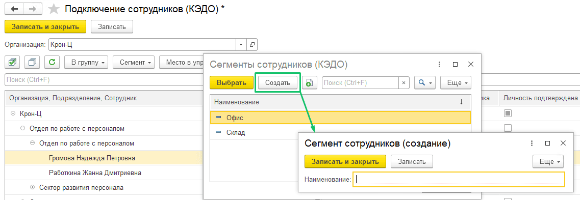Clear the search field in the segments window
Screen dimensions: 580x200
click(404, 83)
